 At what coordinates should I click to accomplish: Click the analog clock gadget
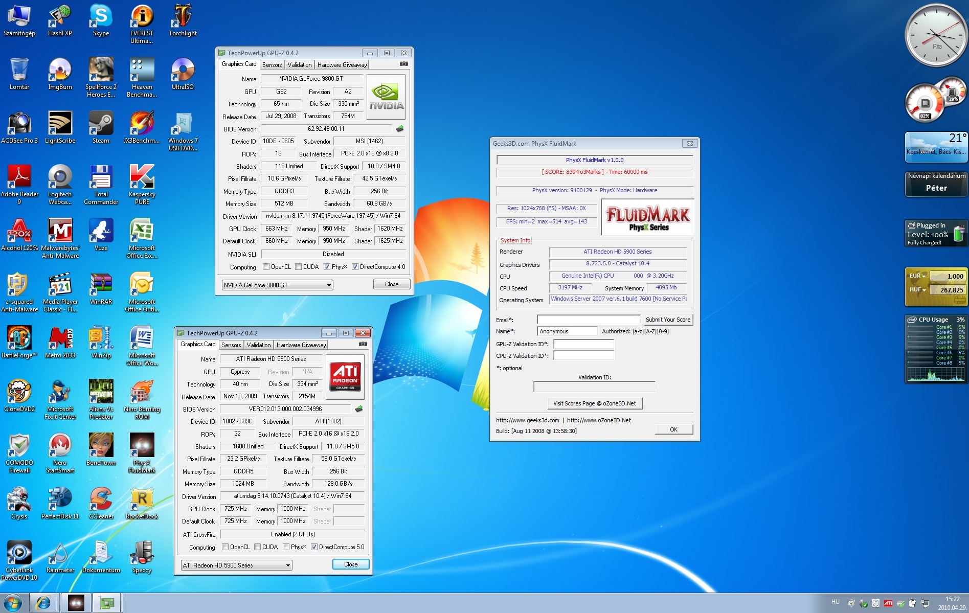click(x=936, y=36)
